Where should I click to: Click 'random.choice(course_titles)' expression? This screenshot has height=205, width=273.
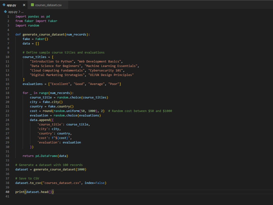[x=83, y=98]
